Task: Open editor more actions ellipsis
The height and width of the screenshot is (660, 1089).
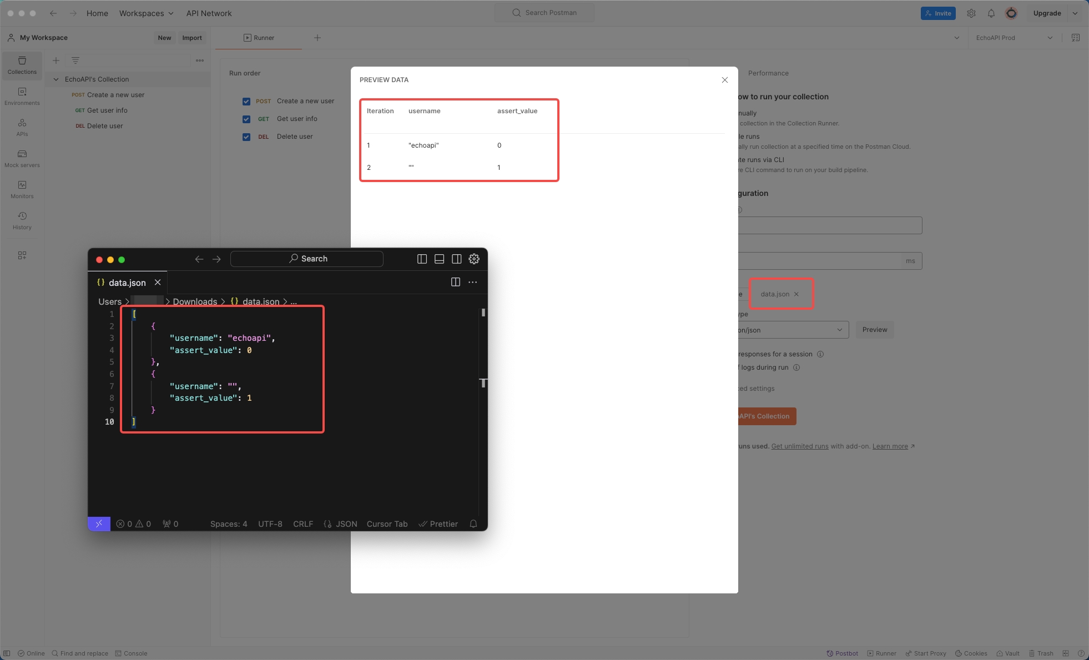Action: point(473,282)
